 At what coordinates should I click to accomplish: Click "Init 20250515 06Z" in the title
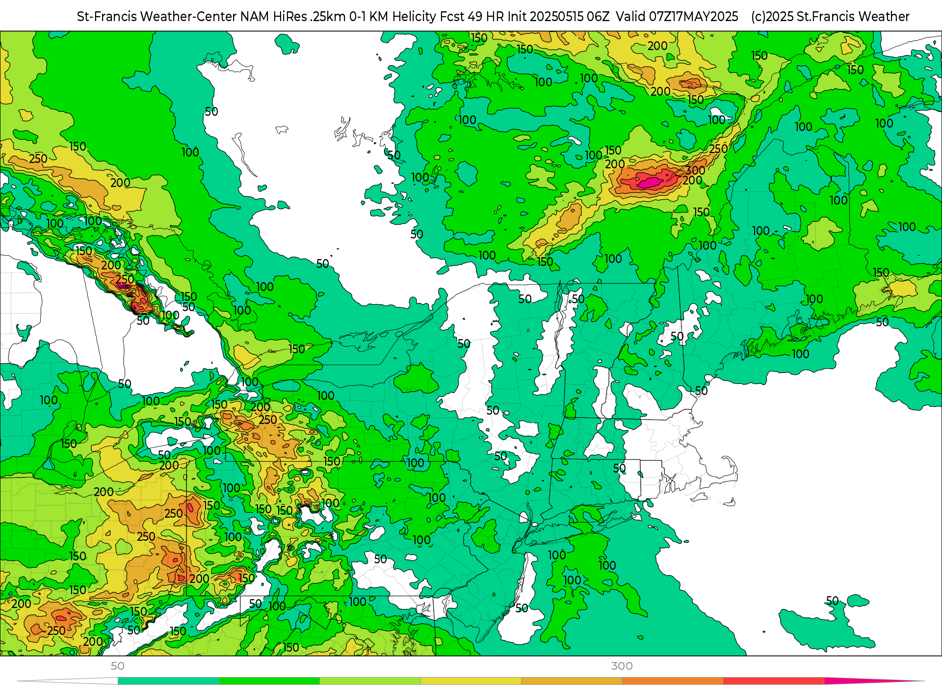[x=558, y=17]
